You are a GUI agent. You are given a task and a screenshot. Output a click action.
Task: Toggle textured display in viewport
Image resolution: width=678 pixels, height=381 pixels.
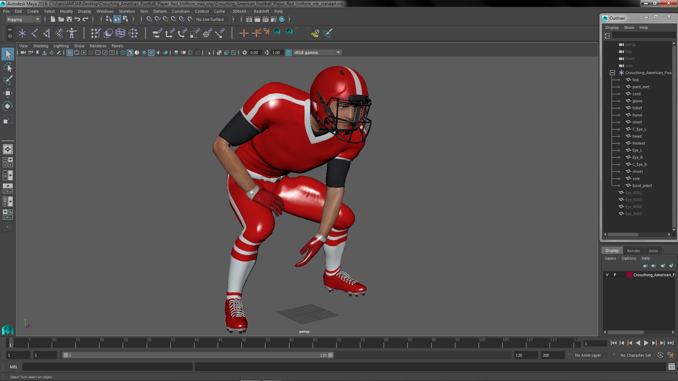(x=151, y=53)
